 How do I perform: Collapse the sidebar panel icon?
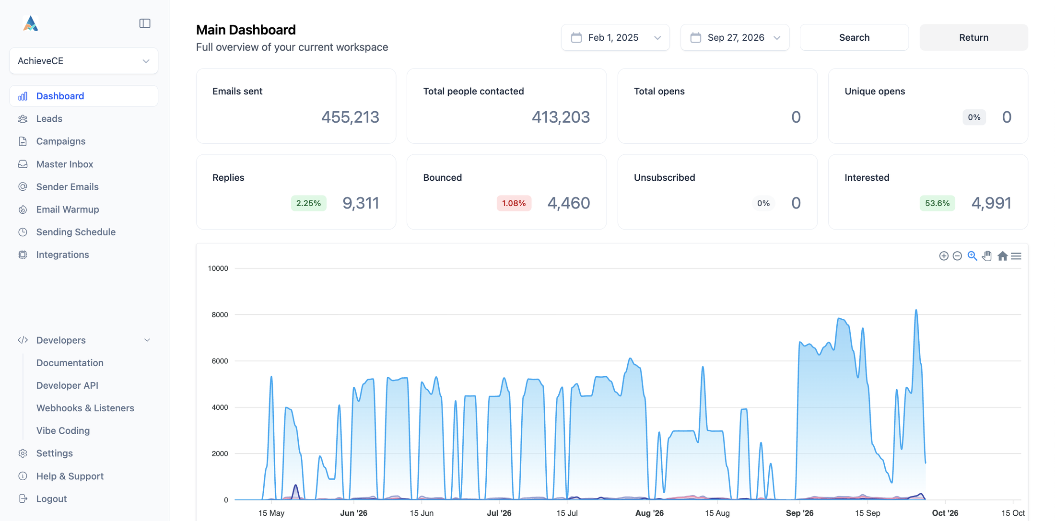coord(145,23)
